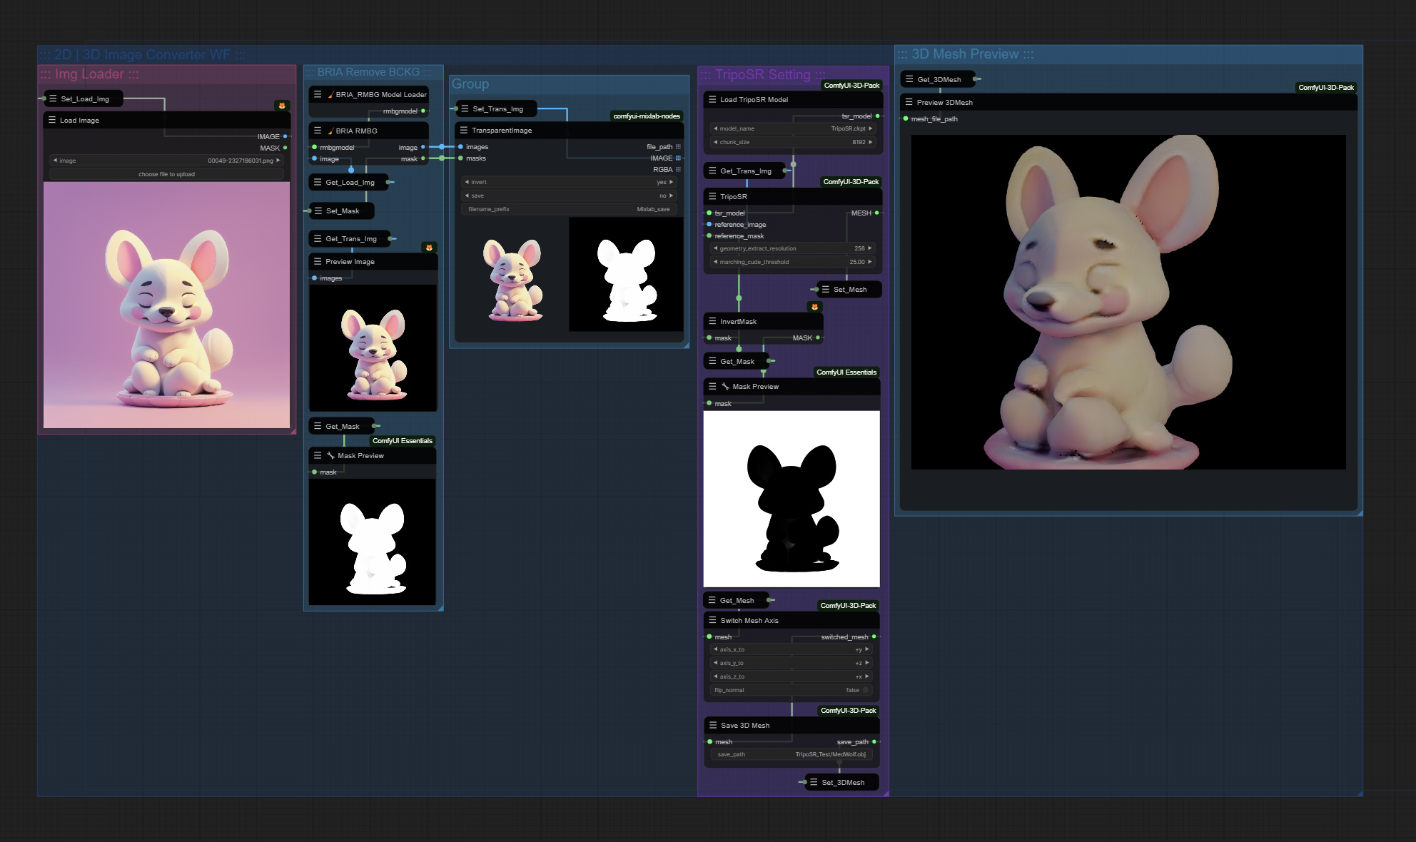Open the Preview 3DMesh node menu icon

click(x=909, y=102)
